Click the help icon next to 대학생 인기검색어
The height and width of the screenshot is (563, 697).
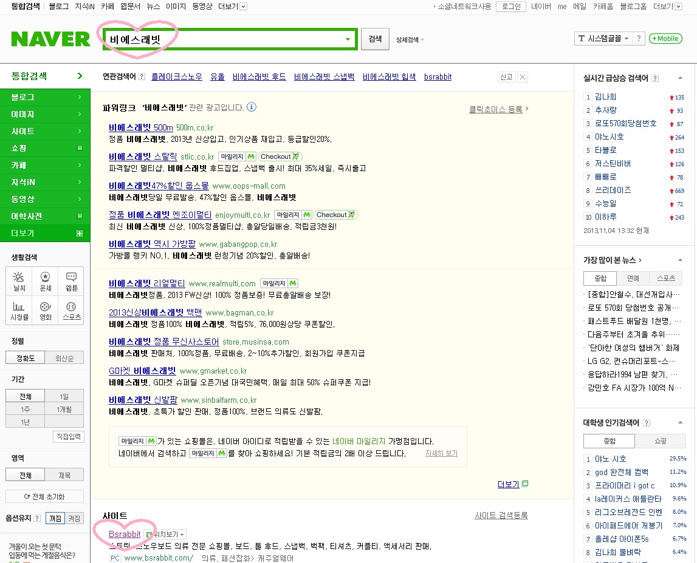[647, 423]
